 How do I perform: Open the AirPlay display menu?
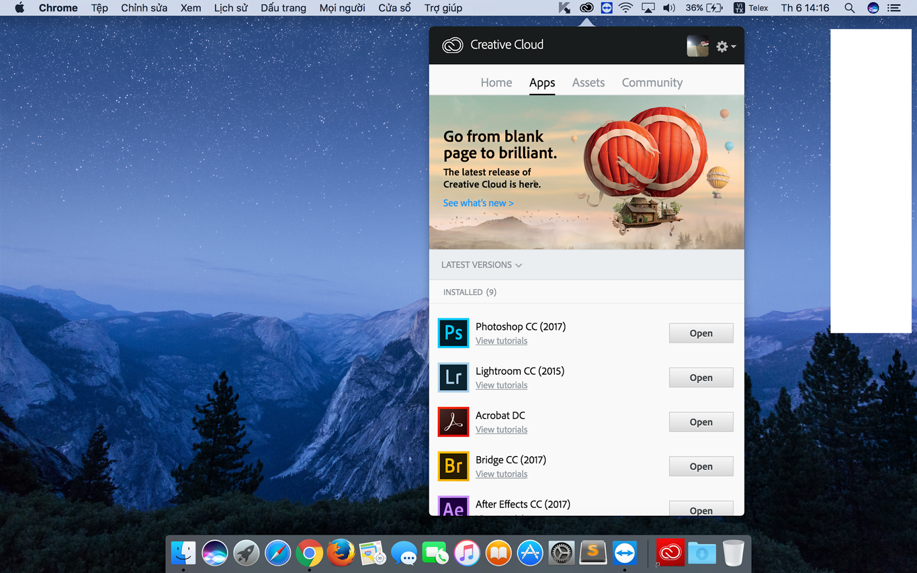(x=648, y=8)
